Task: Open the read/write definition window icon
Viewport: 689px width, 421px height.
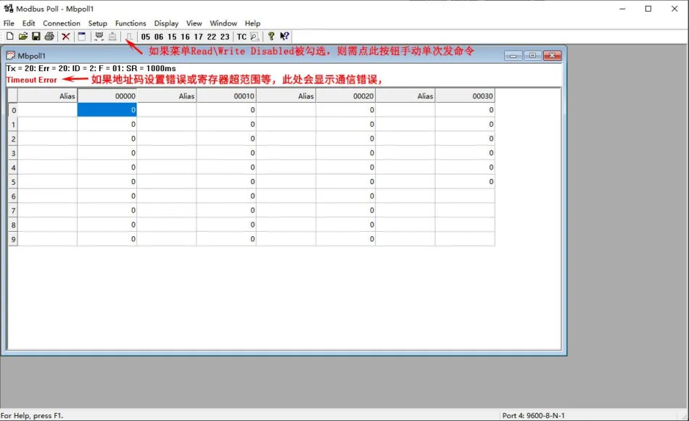Action: tap(82, 36)
